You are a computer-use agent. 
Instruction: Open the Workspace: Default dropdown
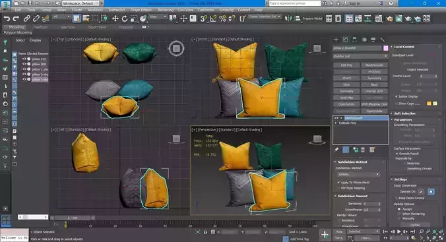point(80,3)
